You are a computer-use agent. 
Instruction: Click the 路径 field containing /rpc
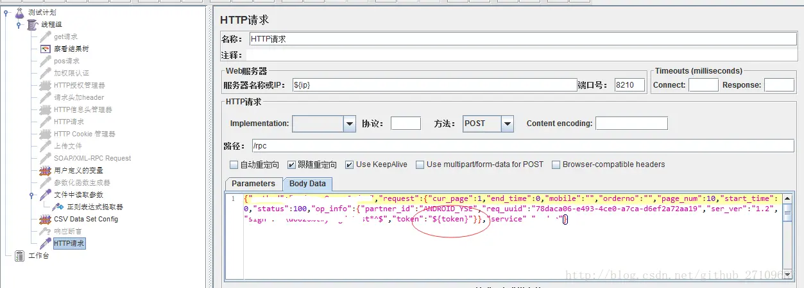click(x=523, y=146)
